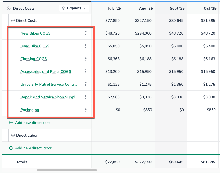Open the Clothing COGS row link

tap(33, 58)
